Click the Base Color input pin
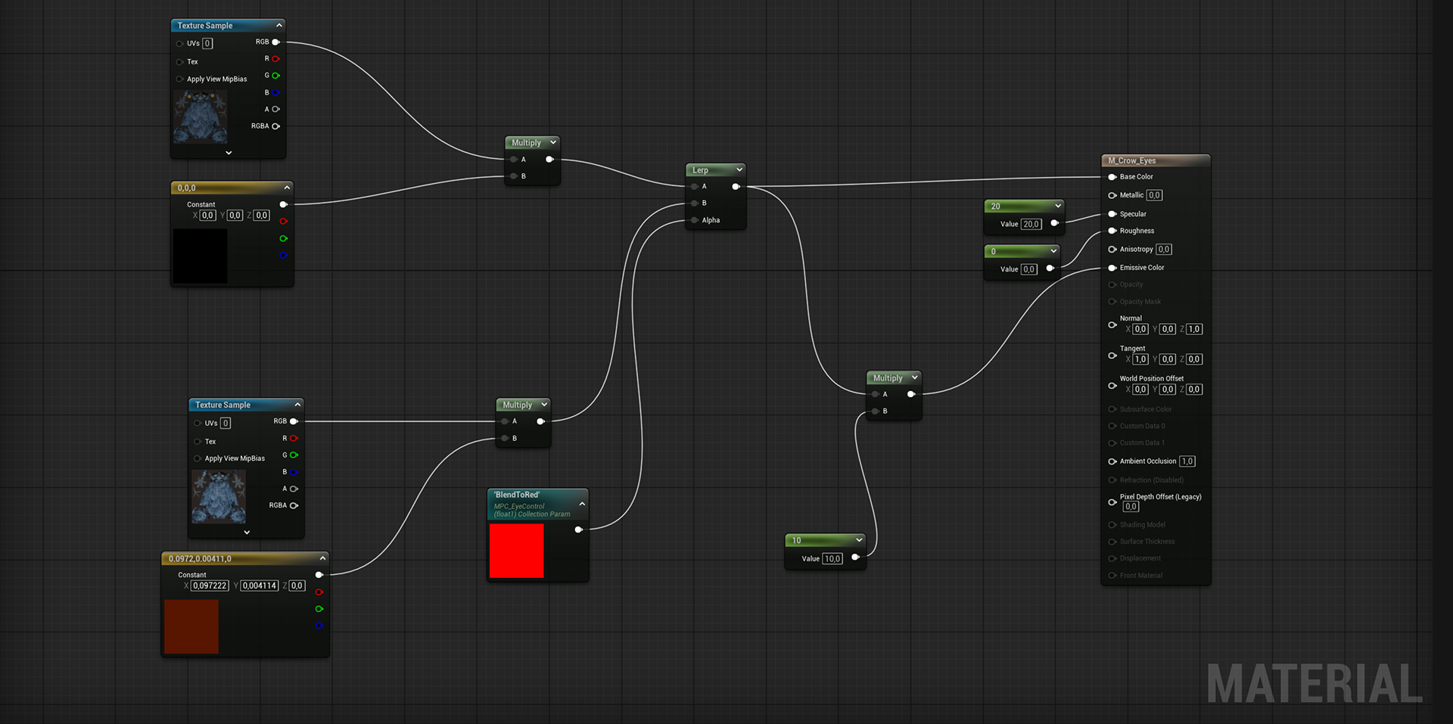Image resolution: width=1453 pixels, height=724 pixels. [x=1112, y=177]
